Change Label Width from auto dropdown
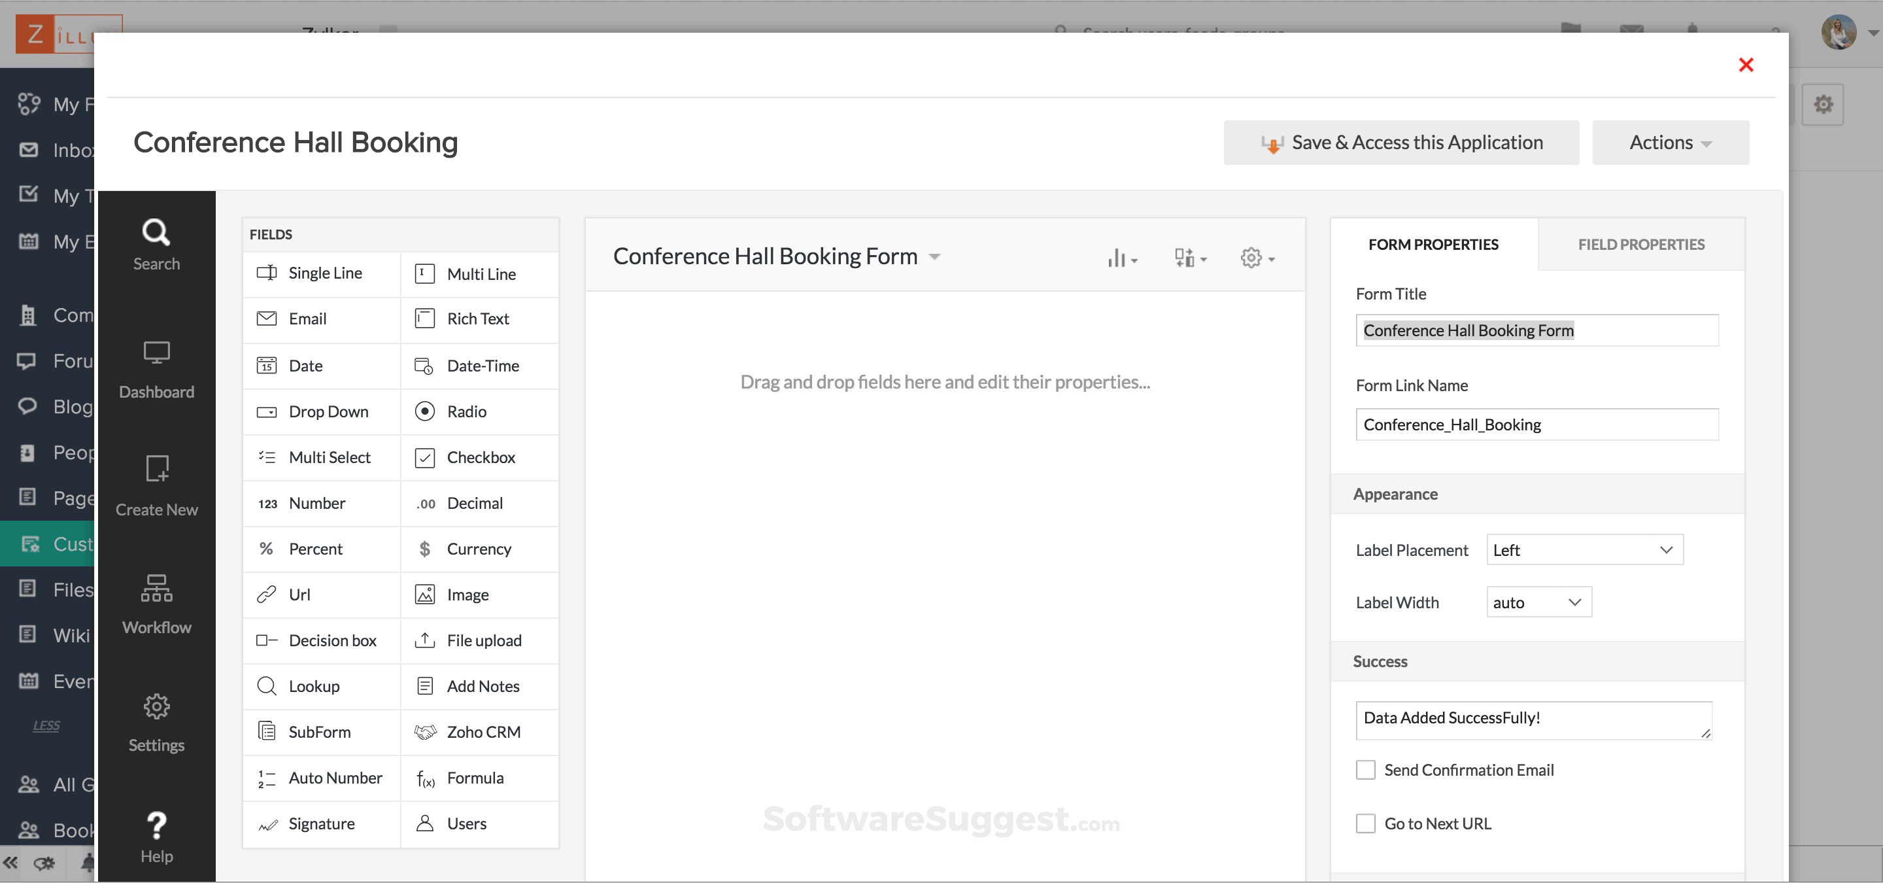The height and width of the screenshot is (883, 1883). pos(1538,602)
